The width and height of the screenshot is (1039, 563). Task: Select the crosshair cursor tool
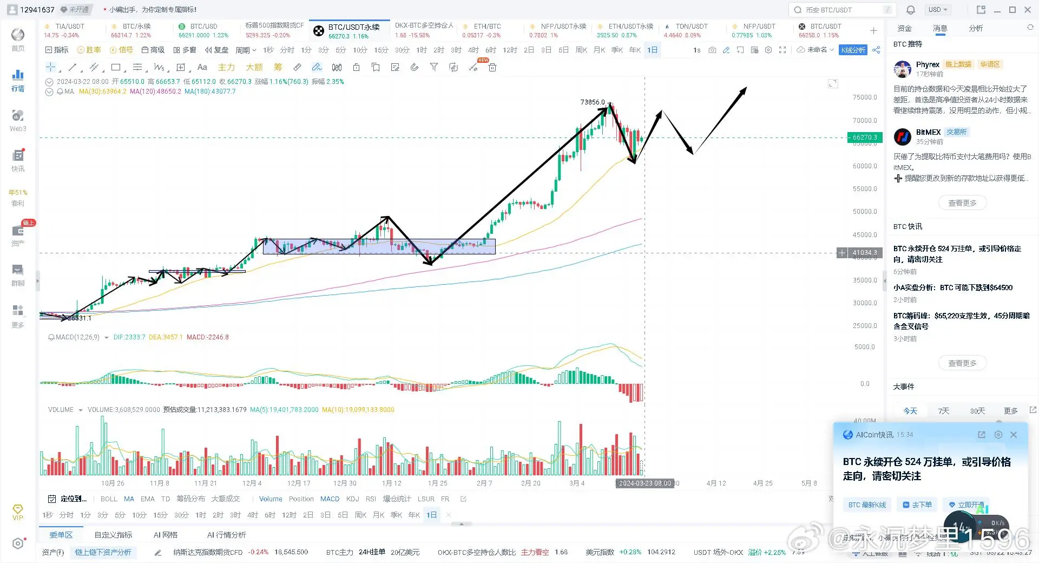click(50, 67)
